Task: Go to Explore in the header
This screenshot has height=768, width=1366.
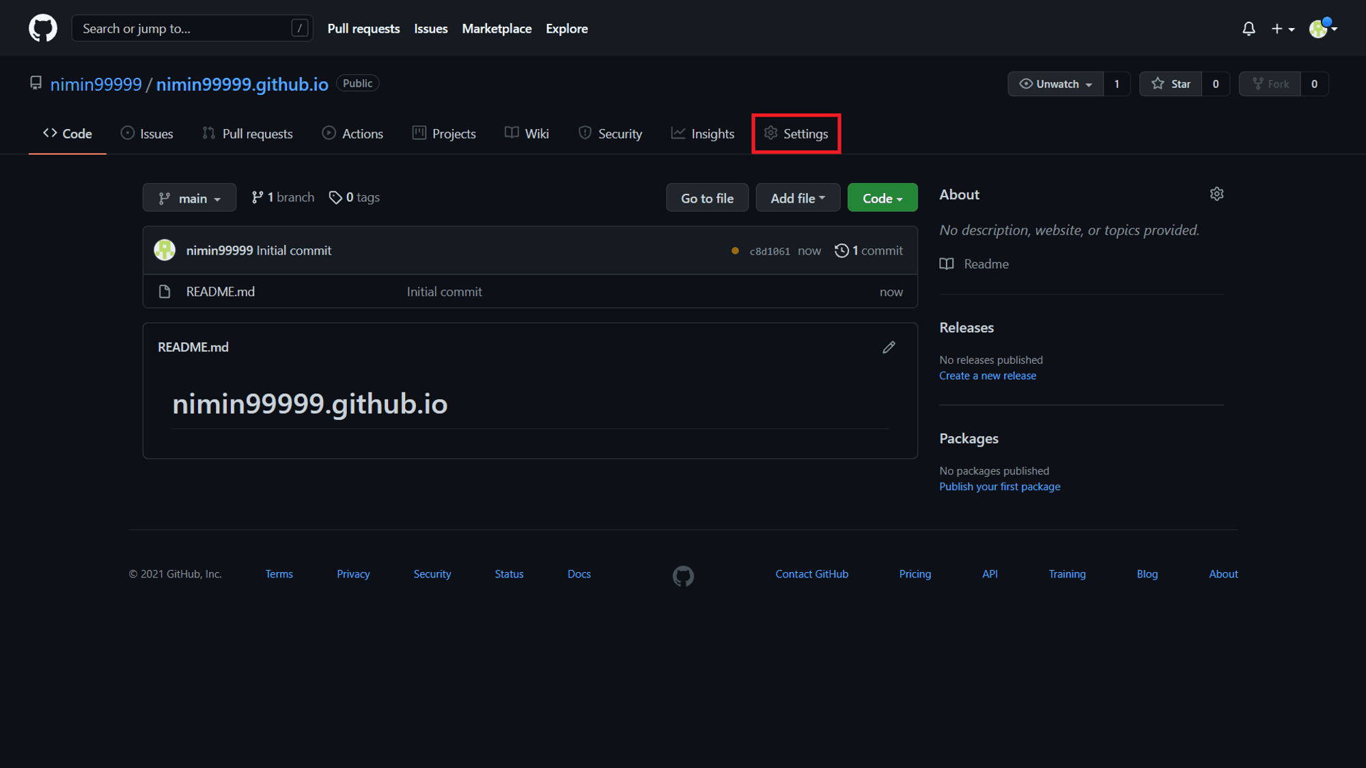Action: coord(566,29)
